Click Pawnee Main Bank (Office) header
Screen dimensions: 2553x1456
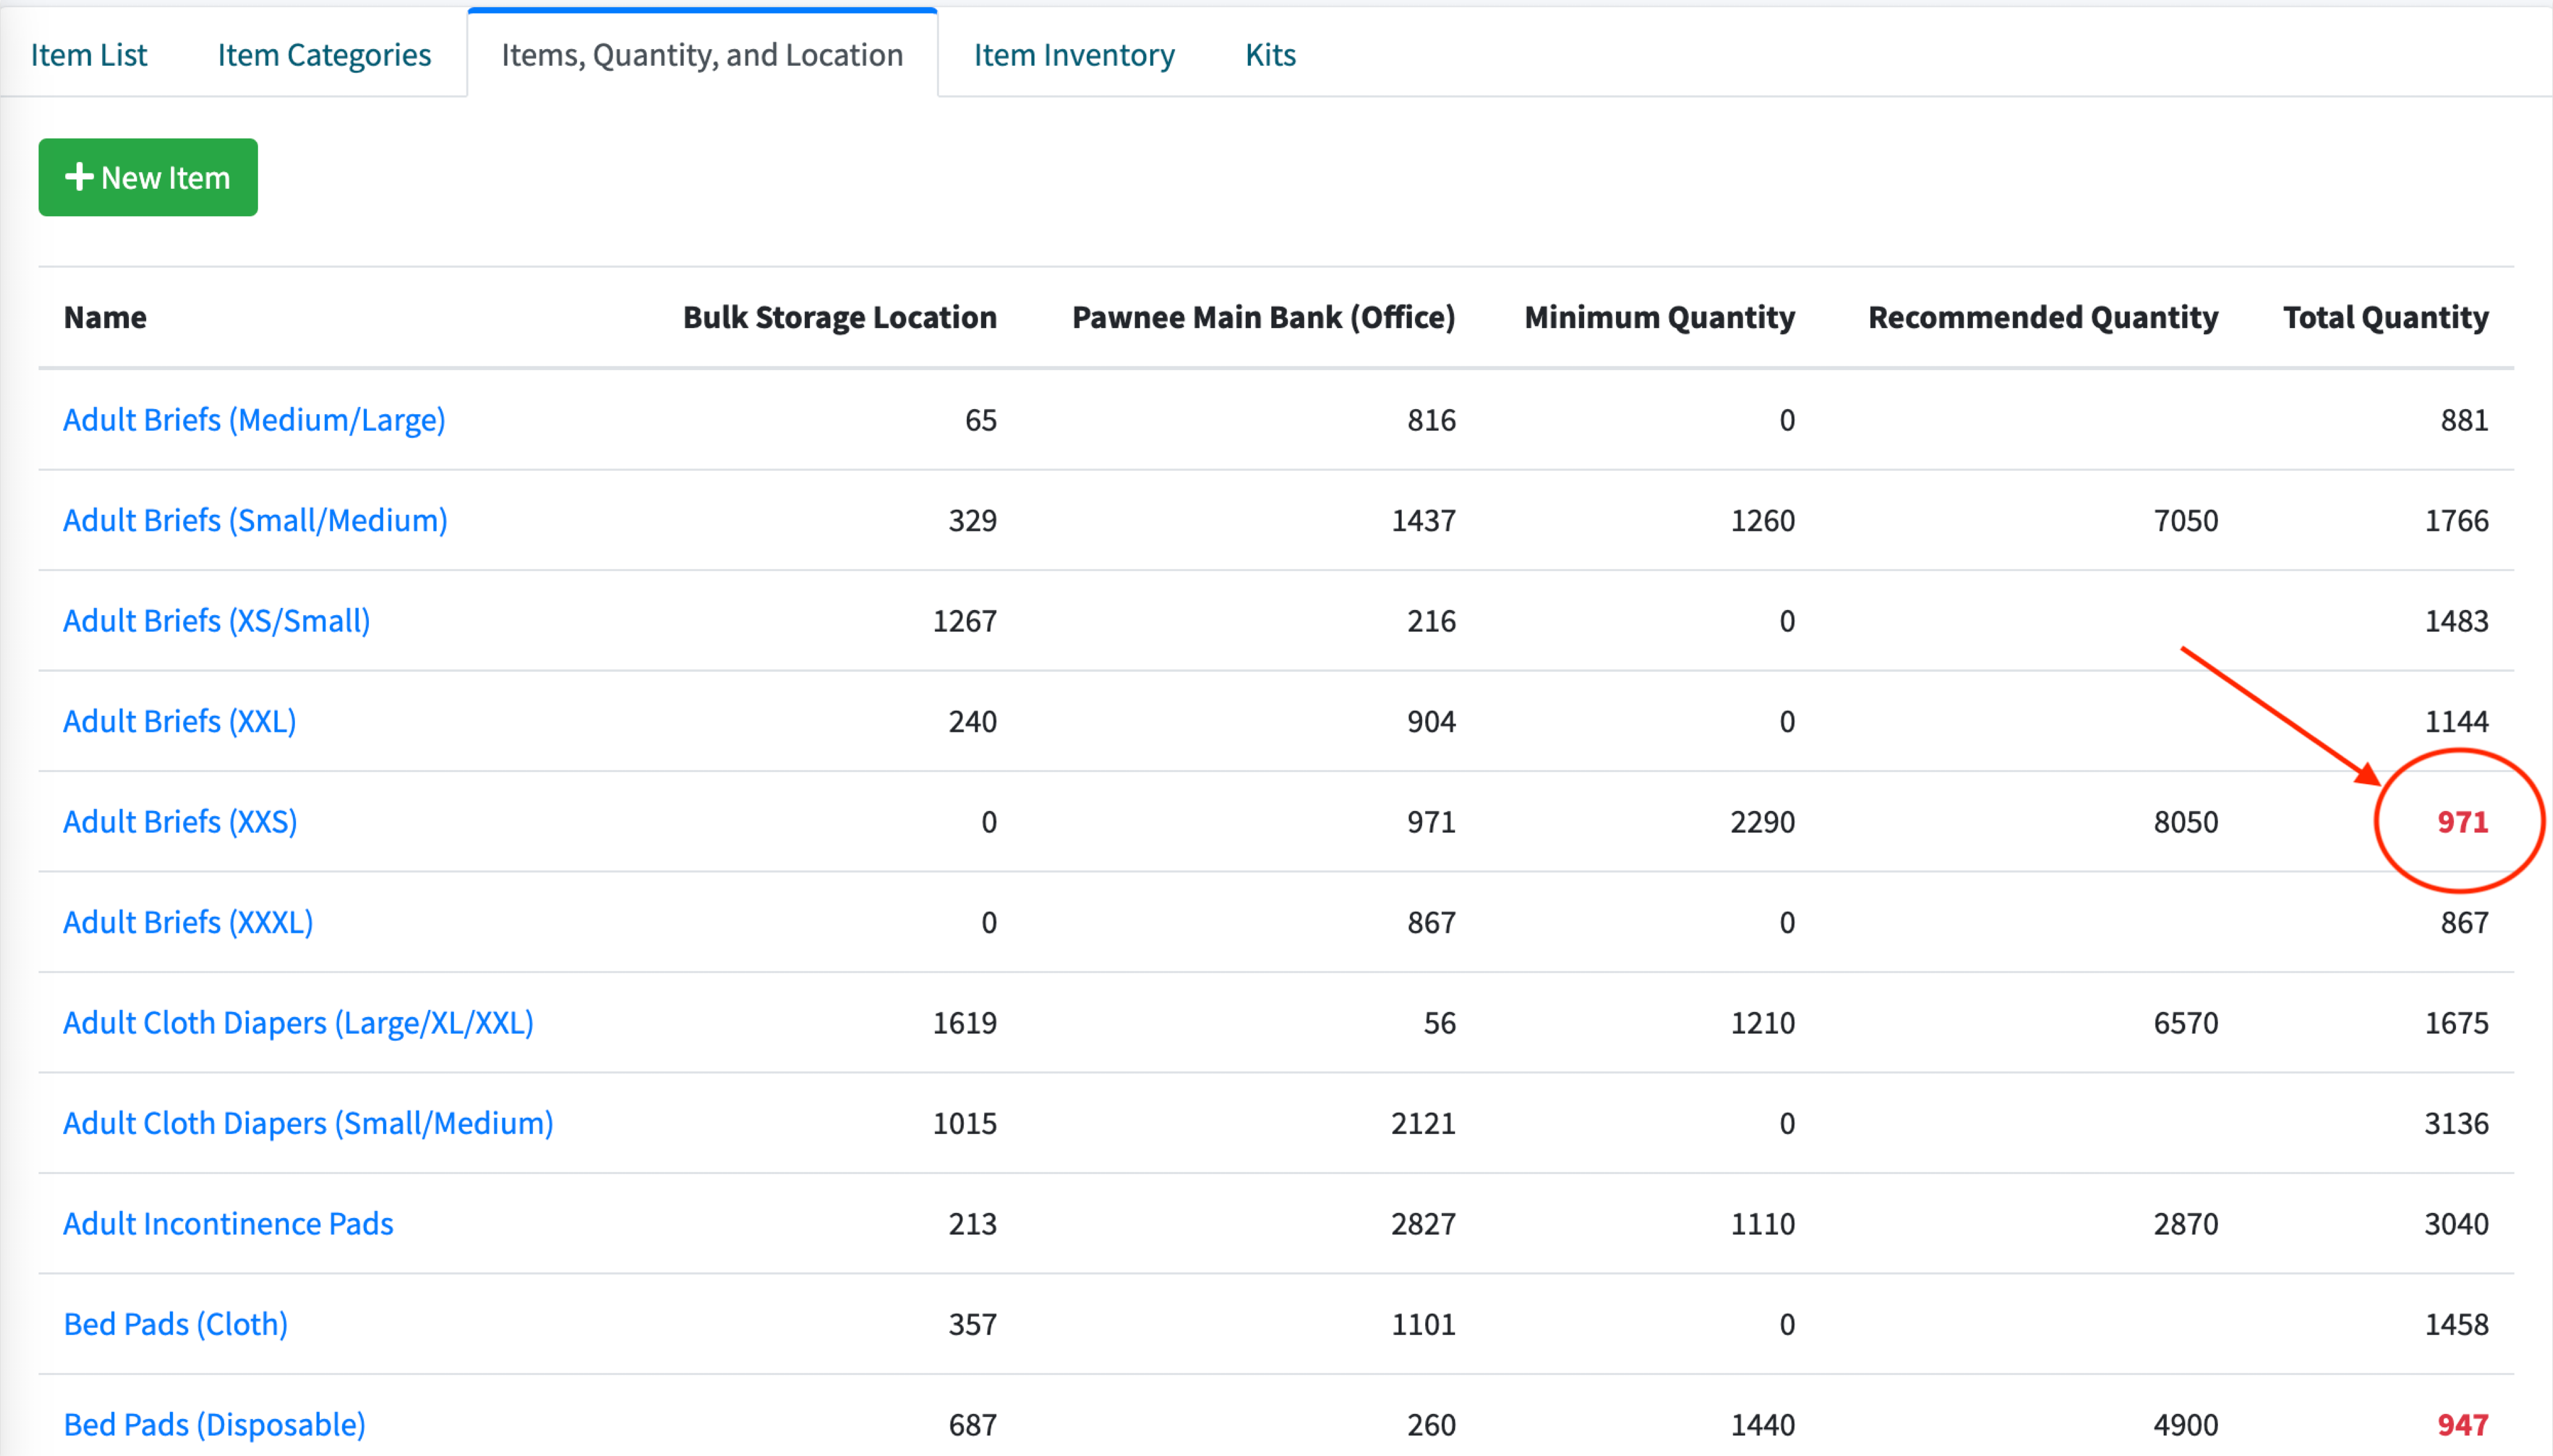tap(1263, 317)
